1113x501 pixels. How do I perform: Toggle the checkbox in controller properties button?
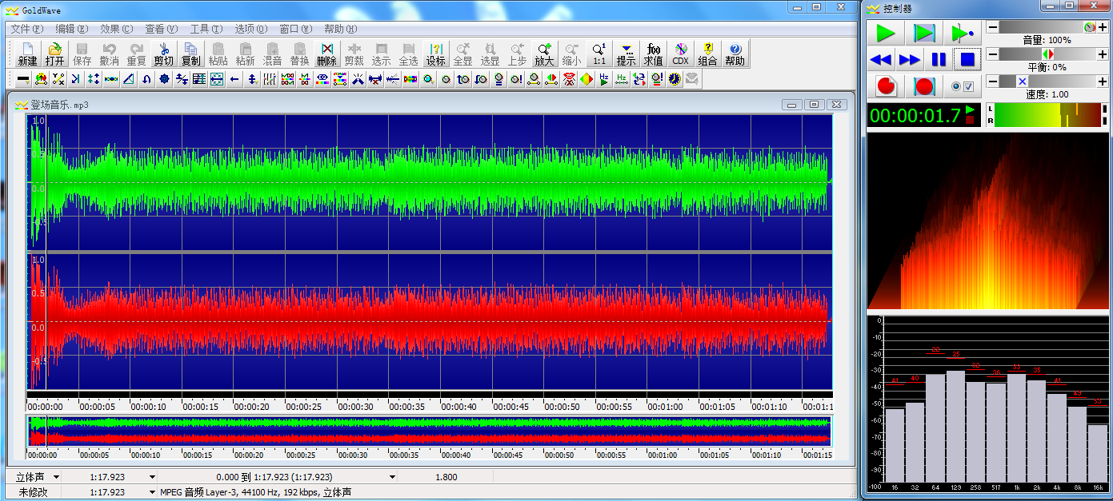pos(968,86)
